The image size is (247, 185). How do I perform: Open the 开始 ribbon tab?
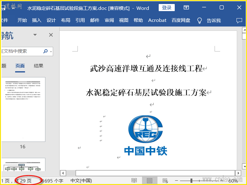[x=22, y=20]
